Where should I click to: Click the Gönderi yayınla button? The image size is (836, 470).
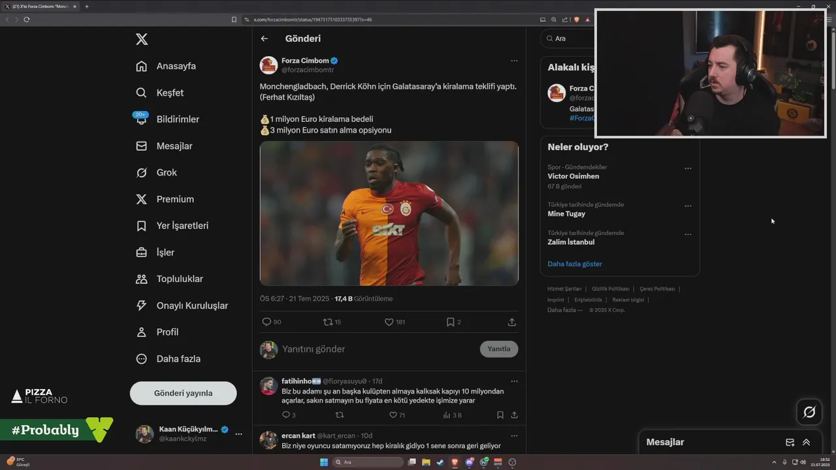(x=183, y=393)
